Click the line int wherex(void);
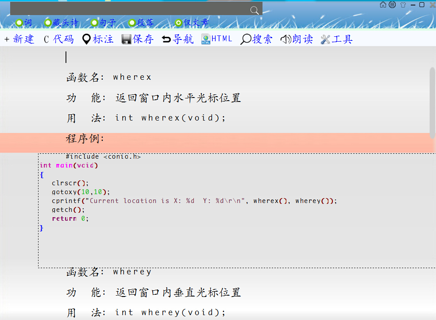 click(x=170, y=118)
